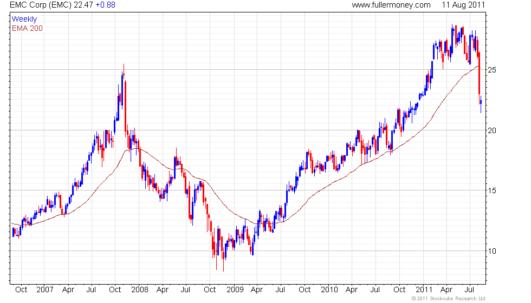Select the EMA 200 legend label
The image size is (531, 303).
(27, 28)
